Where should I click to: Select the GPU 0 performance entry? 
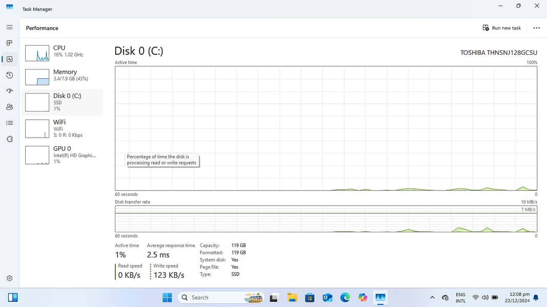click(62, 155)
